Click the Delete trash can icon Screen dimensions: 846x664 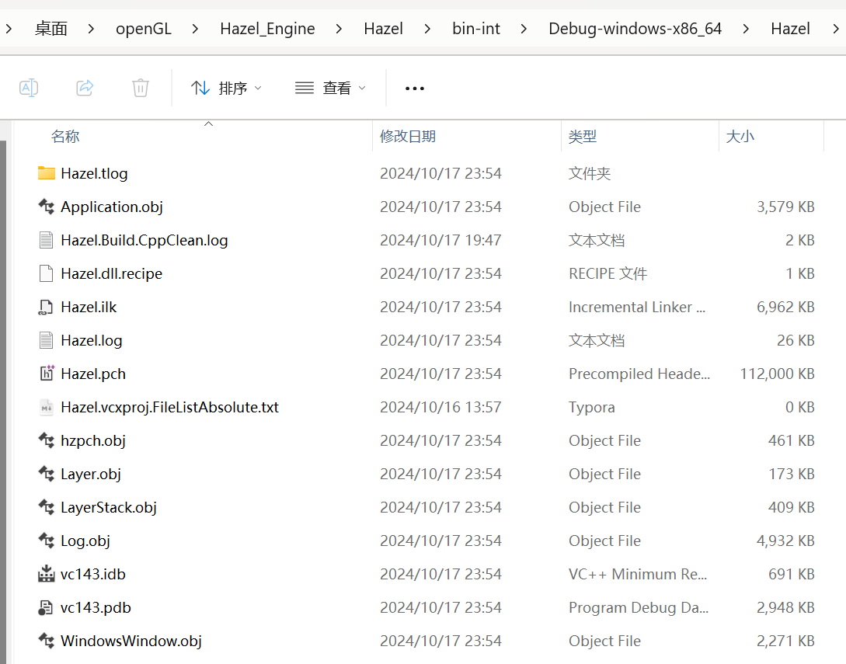click(141, 88)
